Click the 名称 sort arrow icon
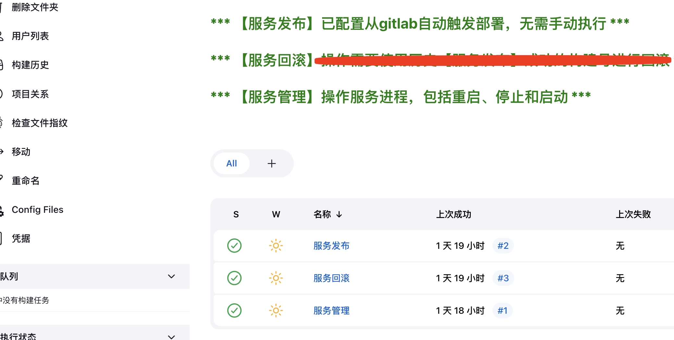 pyautogui.click(x=339, y=214)
